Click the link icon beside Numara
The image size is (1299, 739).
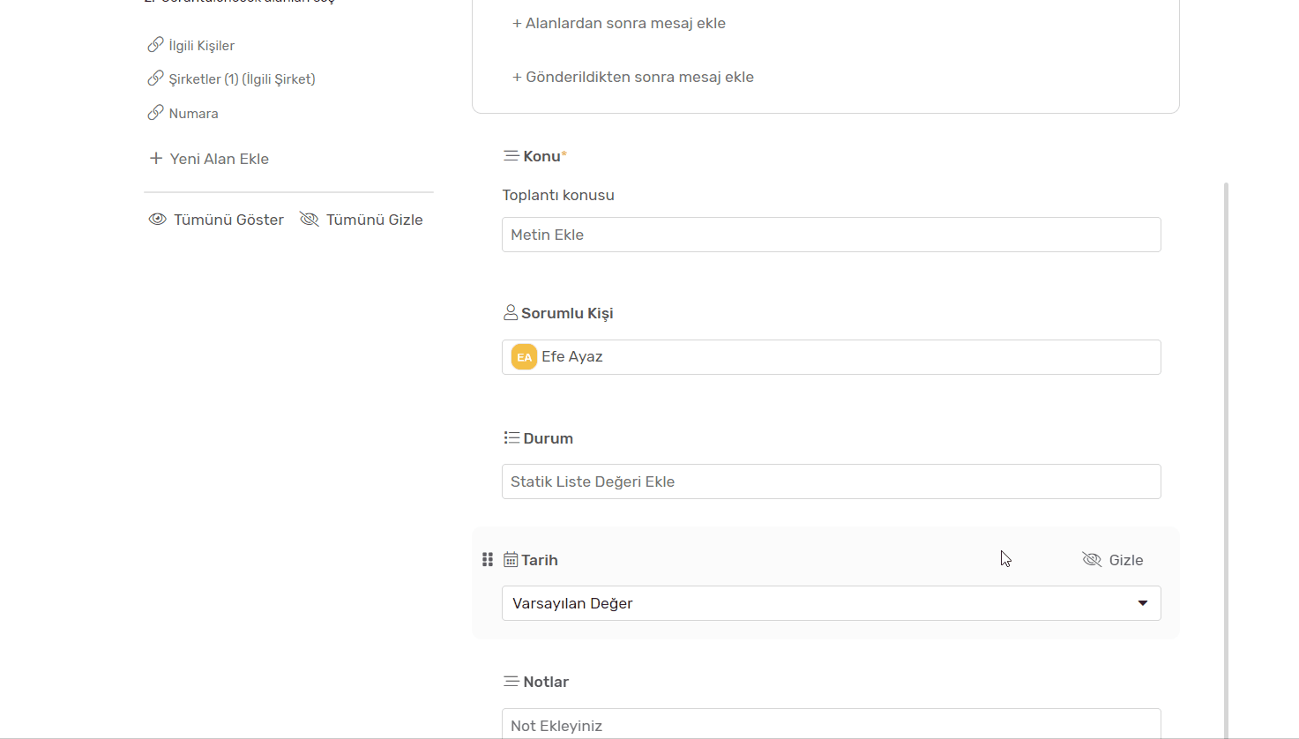(155, 113)
